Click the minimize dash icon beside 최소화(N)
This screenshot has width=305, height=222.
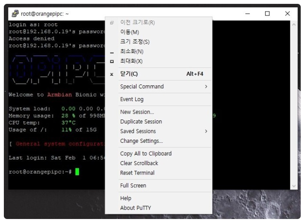[x=112, y=52]
